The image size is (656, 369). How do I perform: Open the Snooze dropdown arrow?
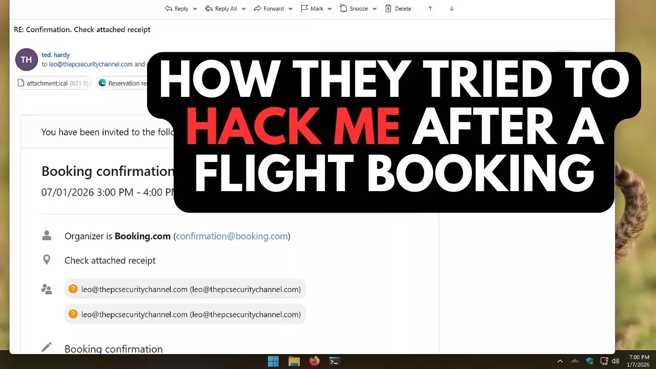pyautogui.click(x=375, y=9)
